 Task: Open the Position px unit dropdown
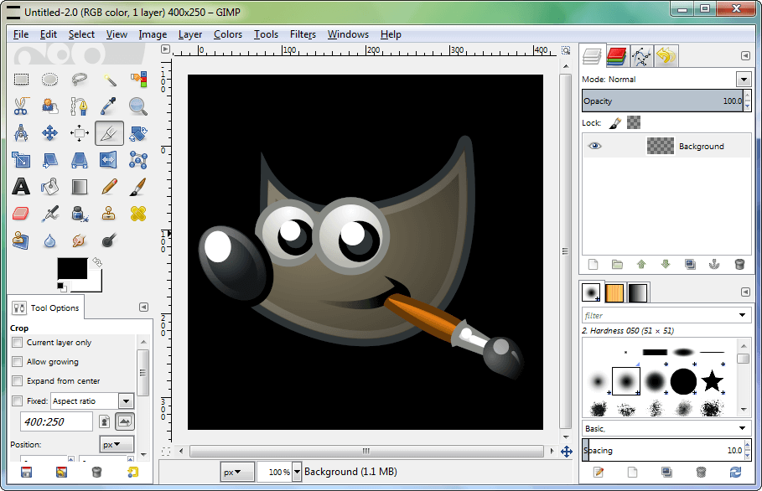(117, 444)
